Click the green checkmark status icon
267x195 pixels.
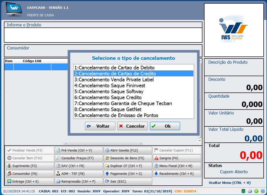coord(256,191)
